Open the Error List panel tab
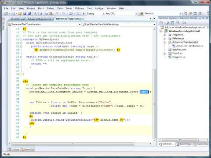 tap(27, 150)
